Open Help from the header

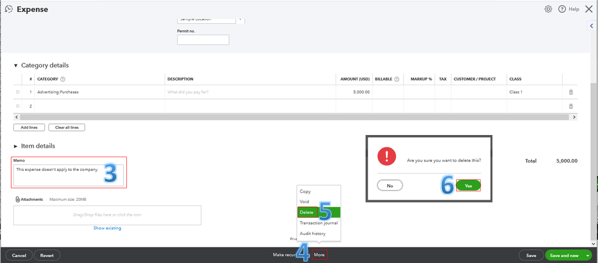[569, 9]
